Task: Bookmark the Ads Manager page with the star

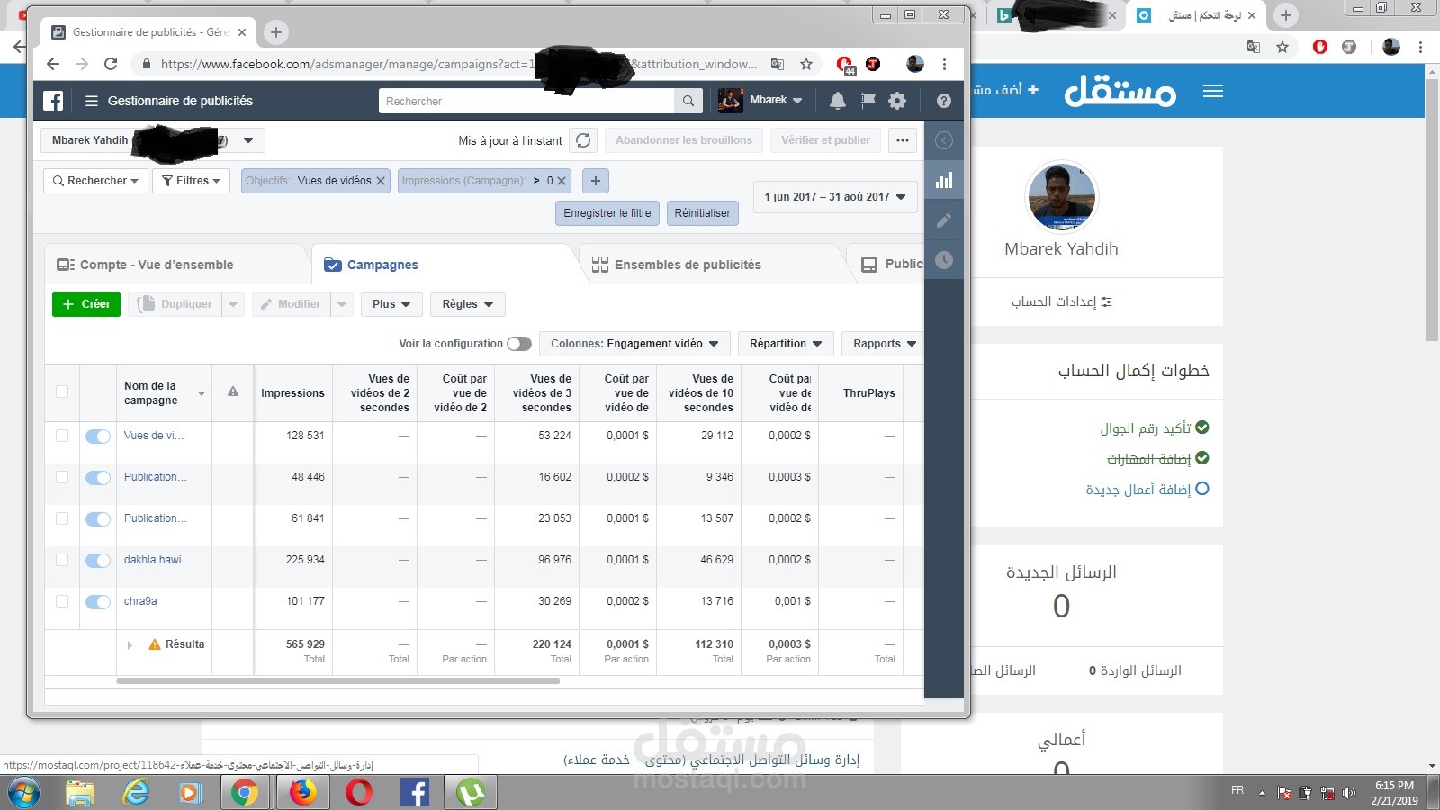Action: pos(806,64)
